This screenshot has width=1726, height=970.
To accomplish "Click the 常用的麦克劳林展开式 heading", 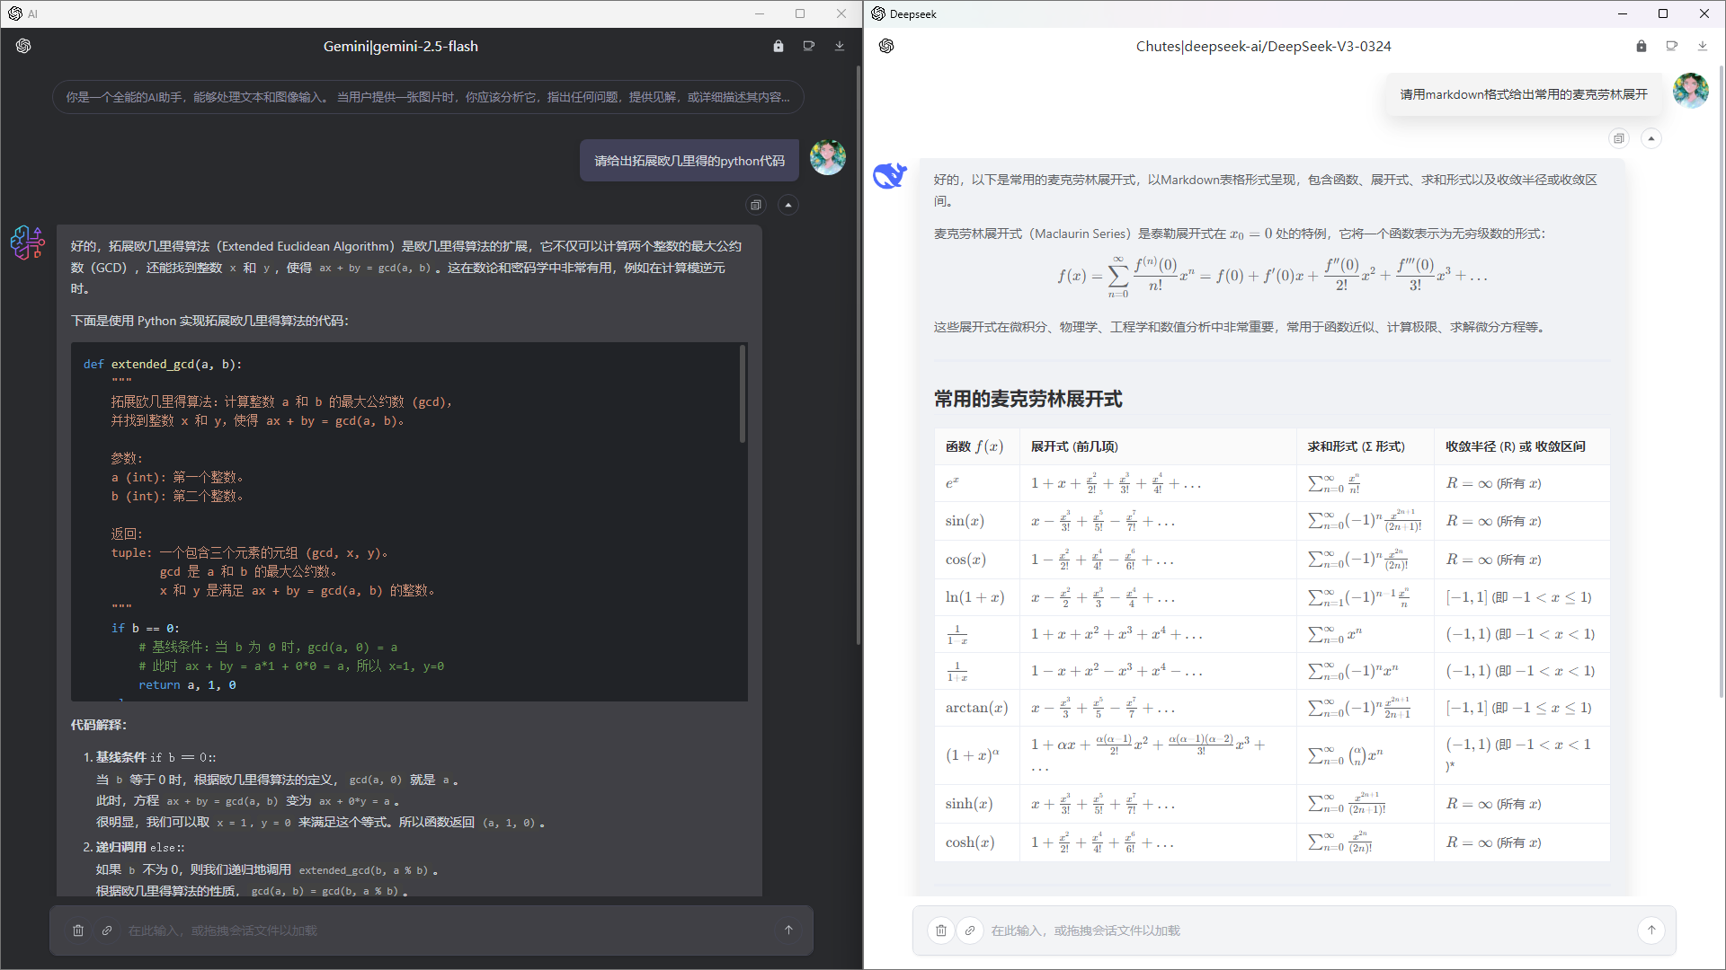I will pos(1028,399).
